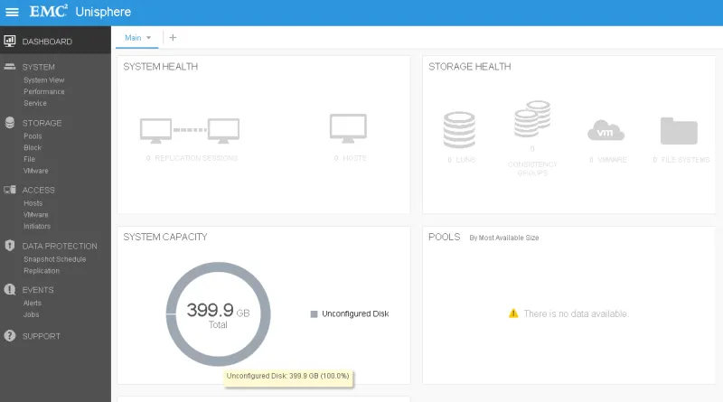Image resolution: width=723 pixels, height=402 pixels.
Task: Open the hamburger navigation menu
Action: point(12,12)
